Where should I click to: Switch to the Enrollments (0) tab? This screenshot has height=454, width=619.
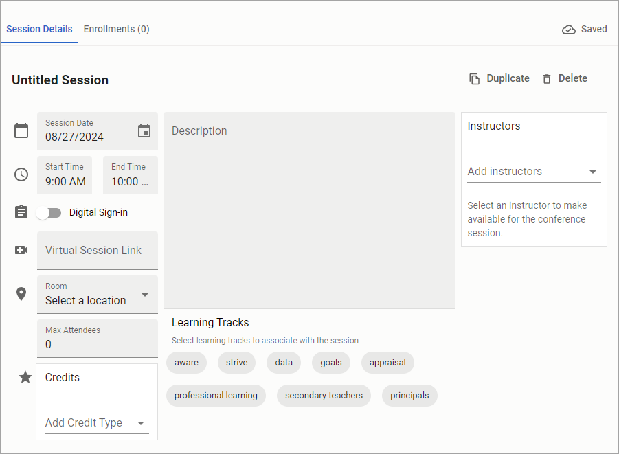117,30
